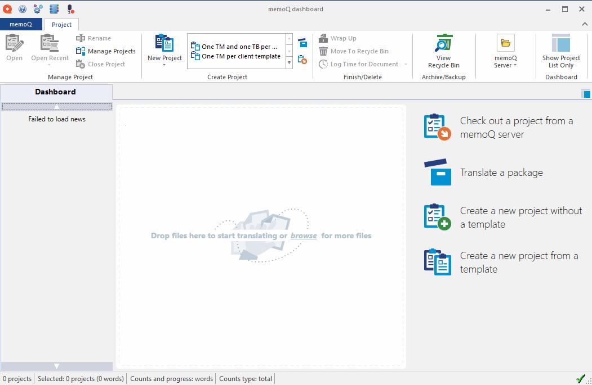Open Manage Projects

pyautogui.click(x=106, y=51)
